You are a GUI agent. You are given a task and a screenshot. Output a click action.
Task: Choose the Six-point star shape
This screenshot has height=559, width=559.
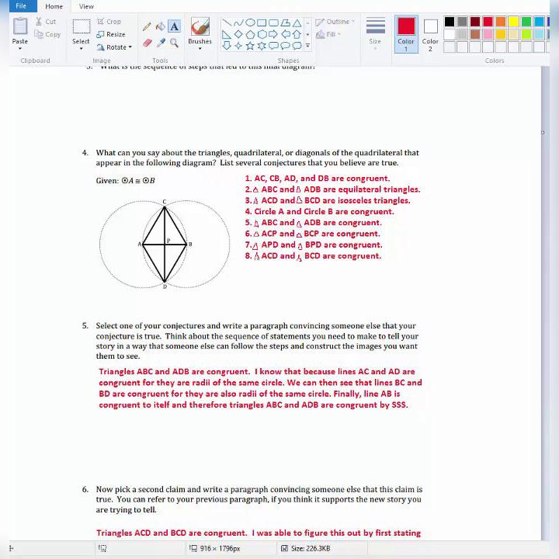pos(262,46)
